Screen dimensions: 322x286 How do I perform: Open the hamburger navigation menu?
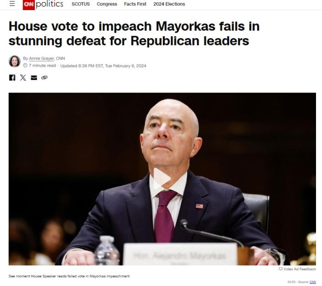point(12,4)
